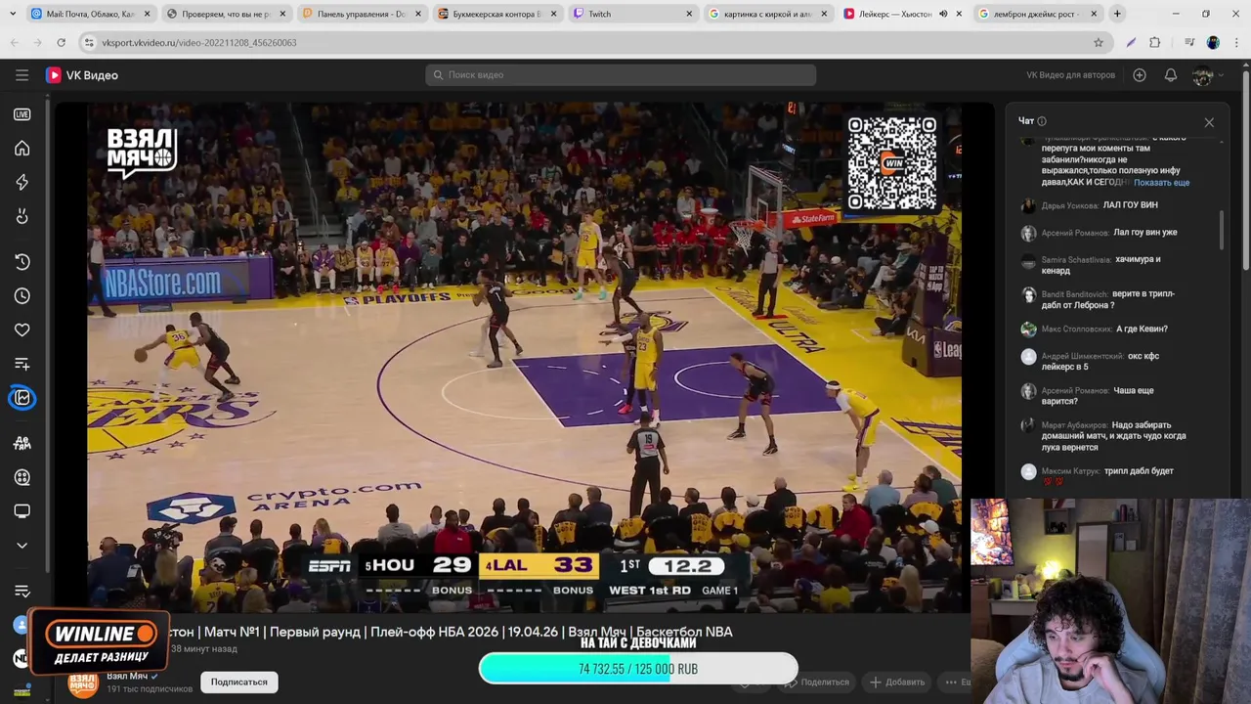Bookmark this page star icon
The height and width of the screenshot is (704, 1251).
point(1099,42)
